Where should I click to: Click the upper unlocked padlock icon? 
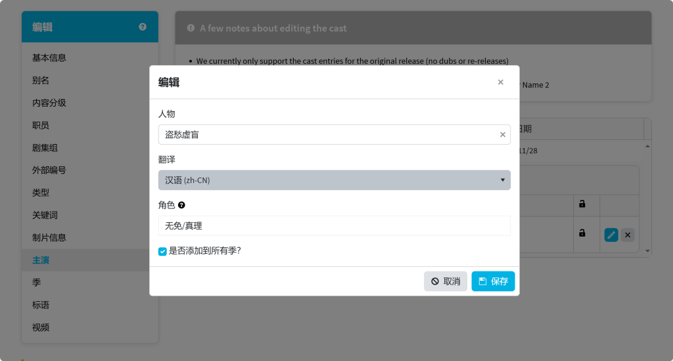(x=582, y=204)
